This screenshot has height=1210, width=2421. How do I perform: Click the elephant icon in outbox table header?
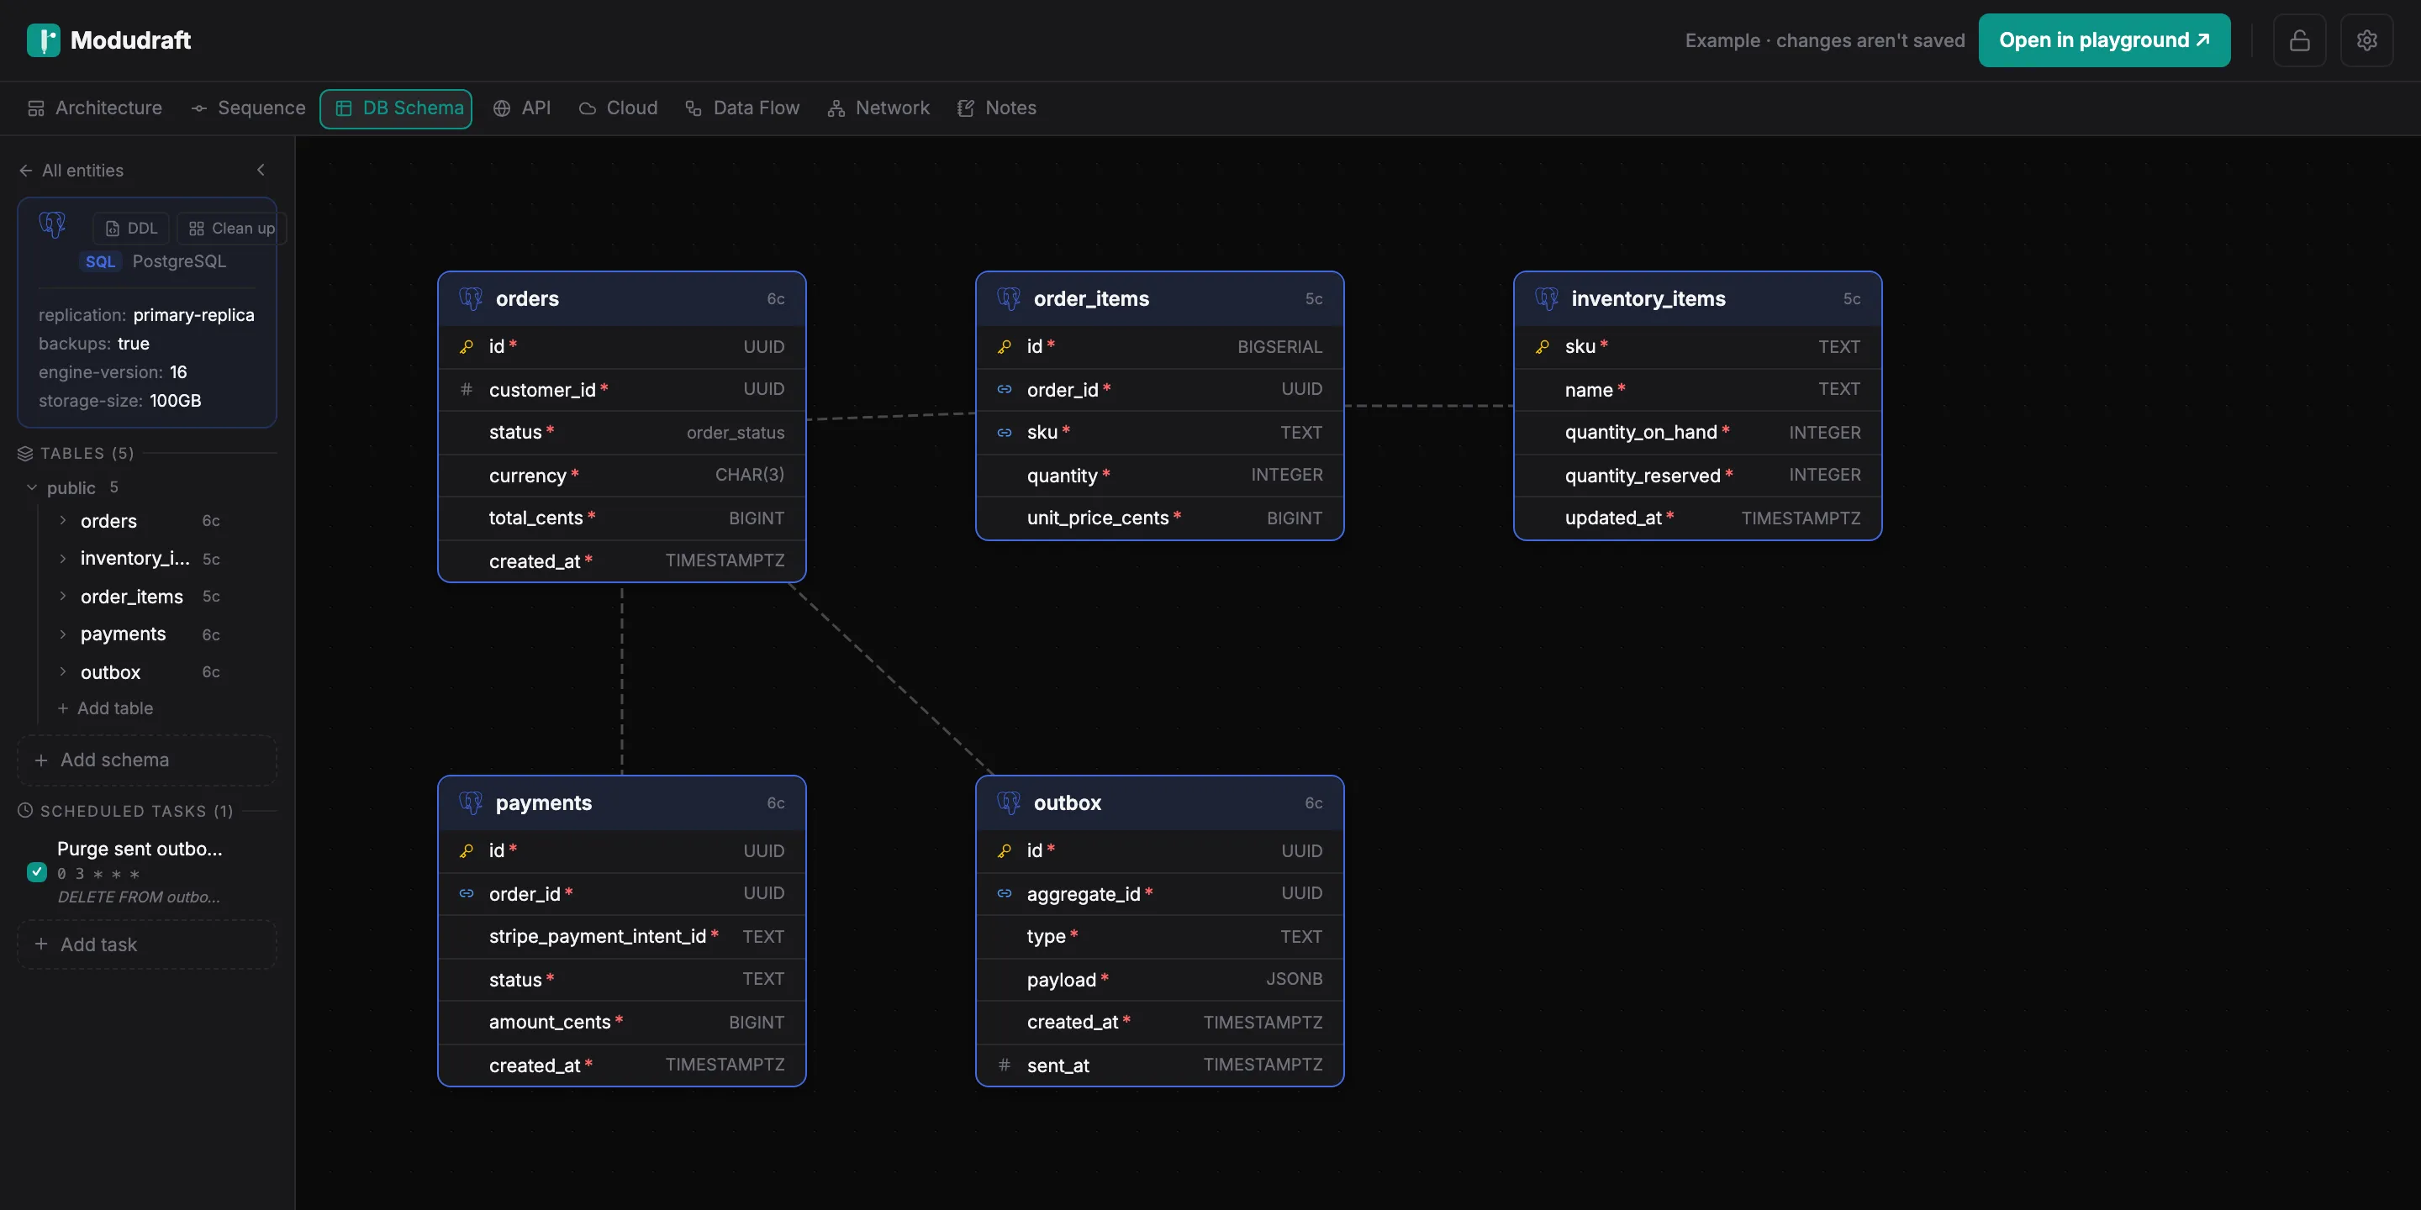1009,802
